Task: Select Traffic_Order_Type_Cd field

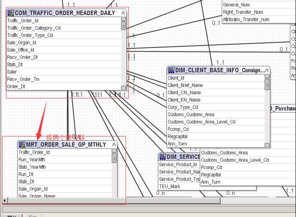Action: [64, 35]
